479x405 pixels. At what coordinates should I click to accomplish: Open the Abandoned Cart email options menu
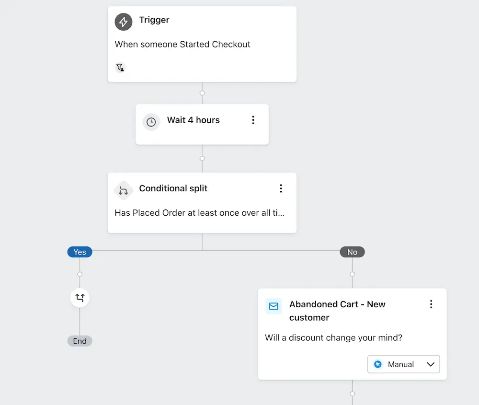[431, 304]
